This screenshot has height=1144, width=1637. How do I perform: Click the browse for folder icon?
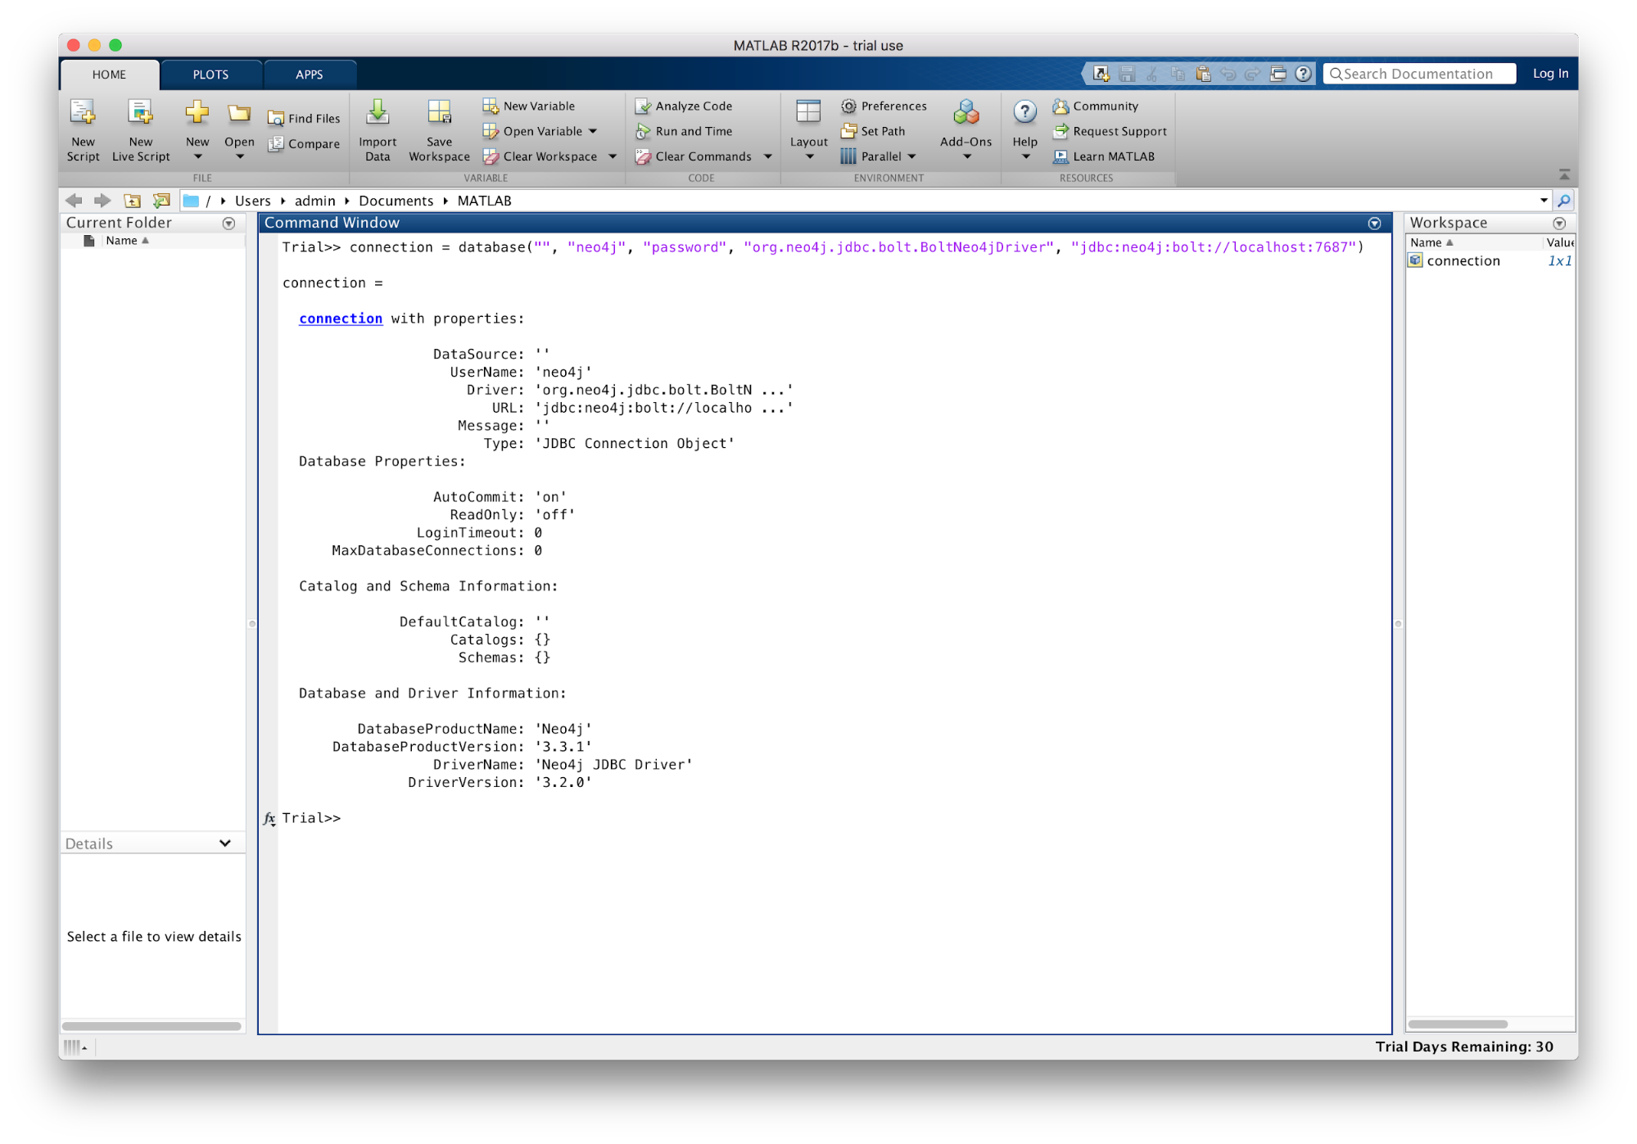161,201
